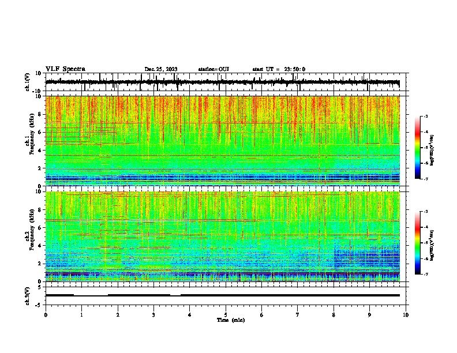Click time axis tick label "3"
Image resolution: width=457 pixels, height=353 pixels.
[153, 315]
